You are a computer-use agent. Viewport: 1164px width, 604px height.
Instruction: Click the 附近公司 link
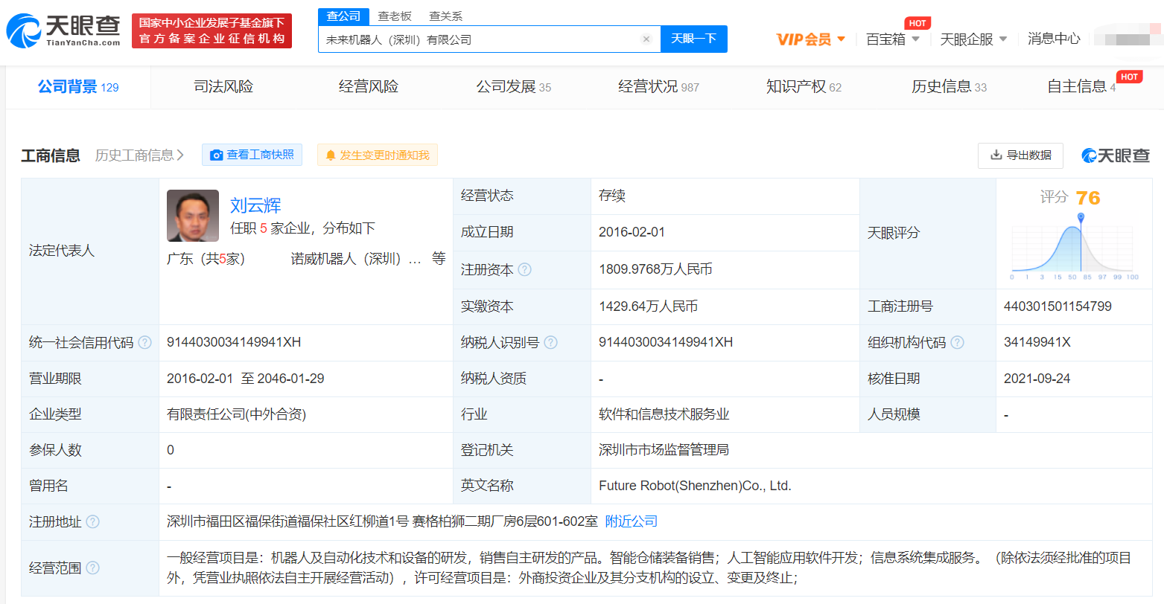(x=632, y=521)
